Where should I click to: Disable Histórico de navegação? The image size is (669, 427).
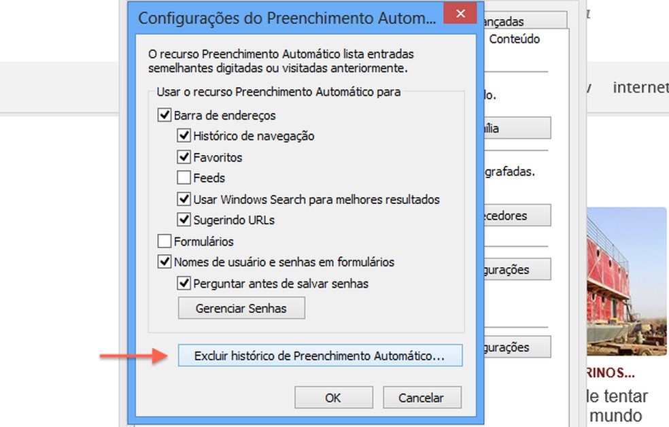tap(184, 135)
